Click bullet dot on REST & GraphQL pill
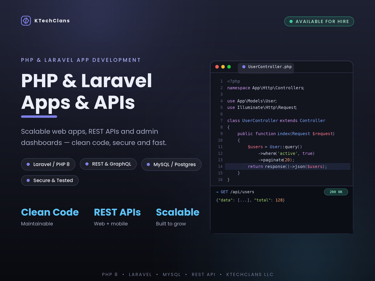The image size is (375, 281). coord(87,164)
